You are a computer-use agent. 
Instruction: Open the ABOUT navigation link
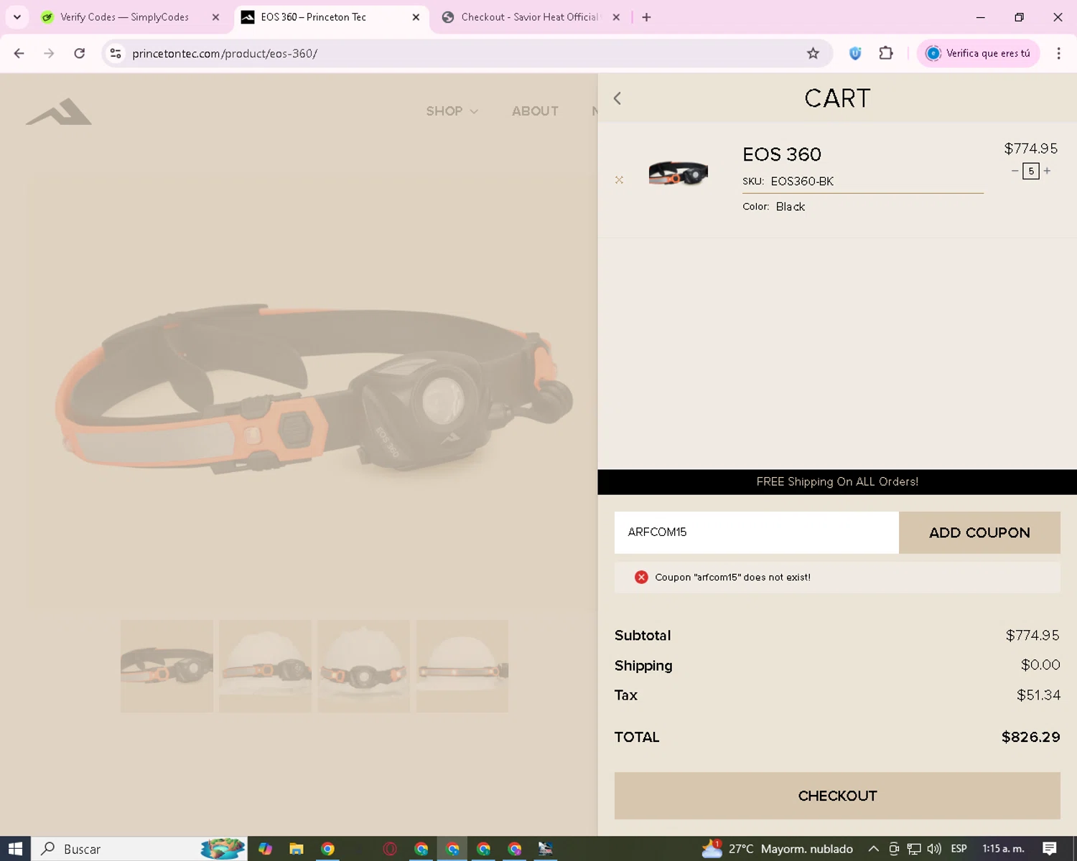pyautogui.click(x=535, y=111)
